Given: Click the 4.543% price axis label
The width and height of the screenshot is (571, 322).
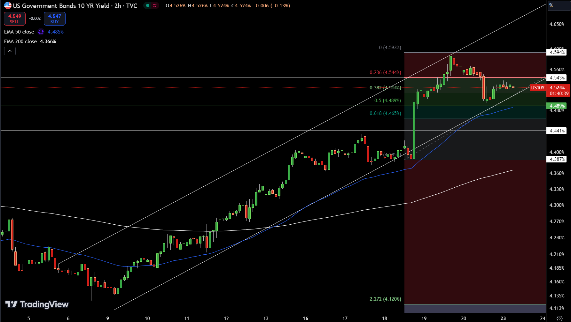Looking at the screenshot, I should (557, 78).
